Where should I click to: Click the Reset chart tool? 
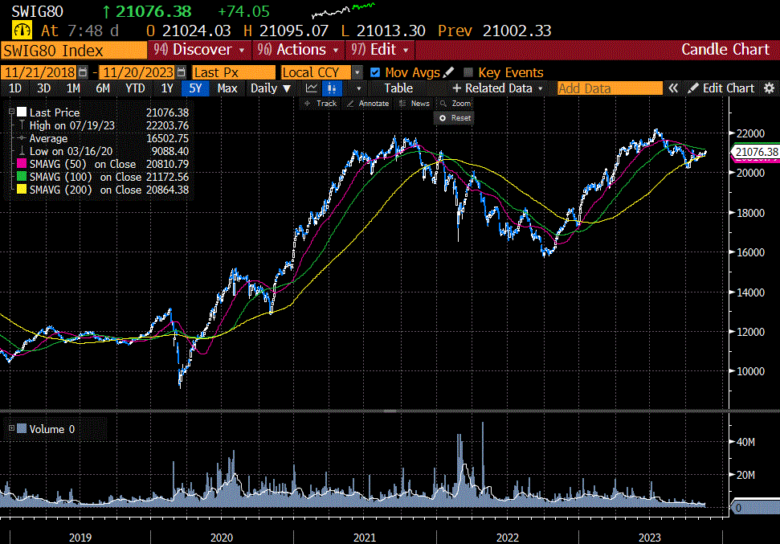(x=455, y=118)
